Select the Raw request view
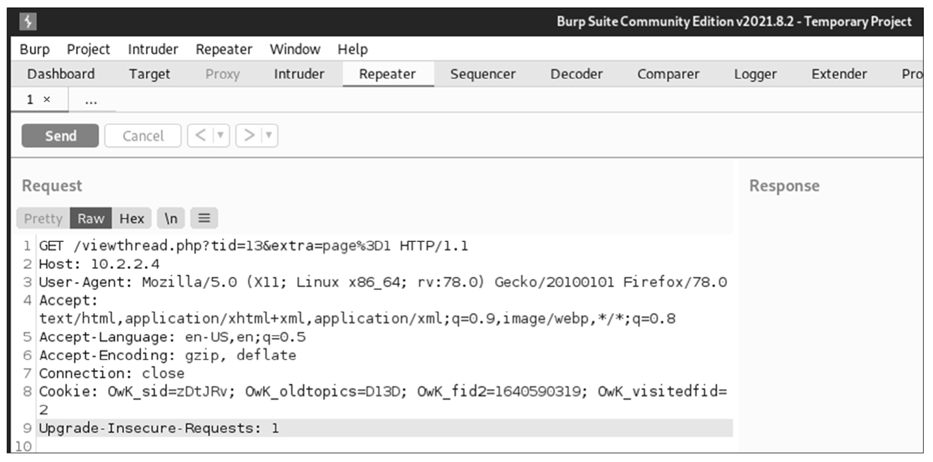The width and height of the screenshot is (933, 462). 91,219
